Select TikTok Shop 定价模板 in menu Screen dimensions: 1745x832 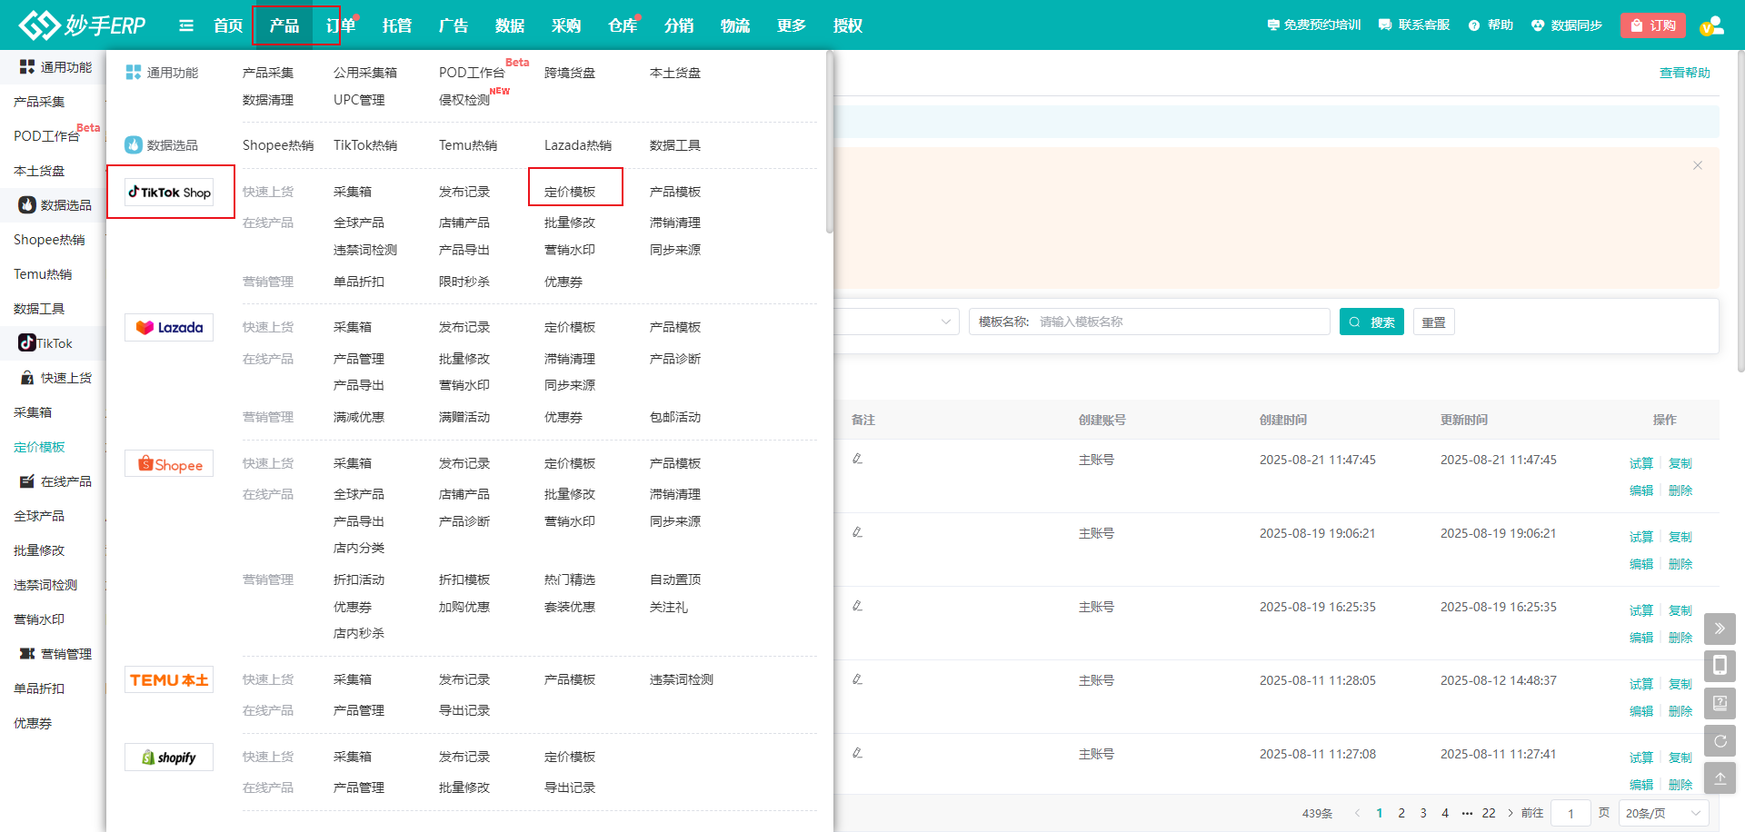click(x=570, y=192)
